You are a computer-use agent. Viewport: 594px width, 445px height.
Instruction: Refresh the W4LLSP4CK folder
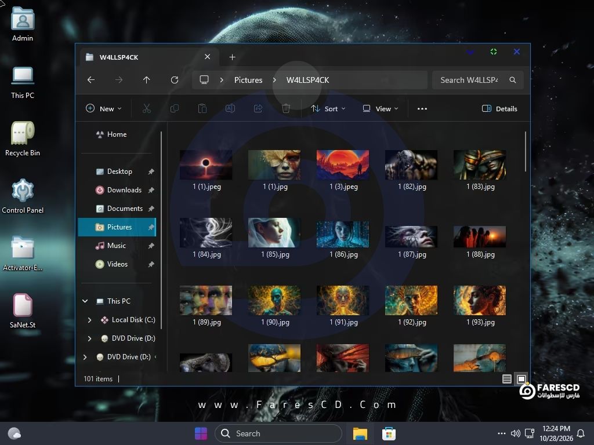coord(174,80)
